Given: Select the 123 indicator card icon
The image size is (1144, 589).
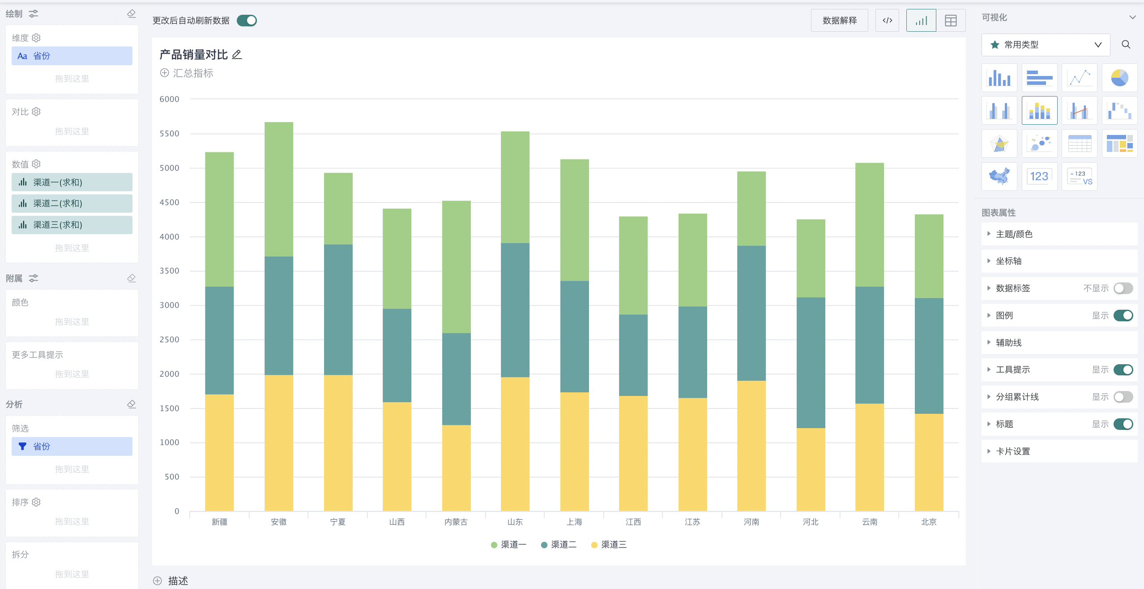Looking at the screenshot, I should click(1039, 177).
